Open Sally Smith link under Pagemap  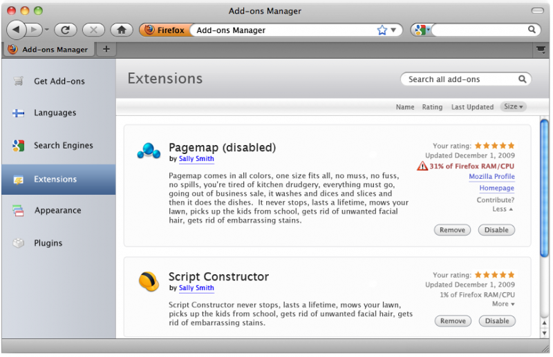tap(196, 159)
